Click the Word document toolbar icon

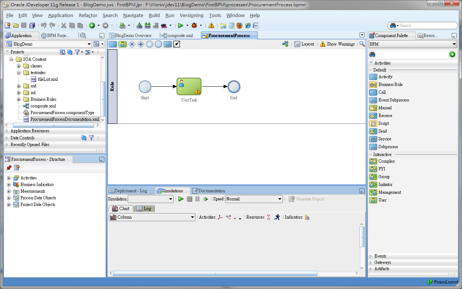pyautogui.click(x=255, y=26)
